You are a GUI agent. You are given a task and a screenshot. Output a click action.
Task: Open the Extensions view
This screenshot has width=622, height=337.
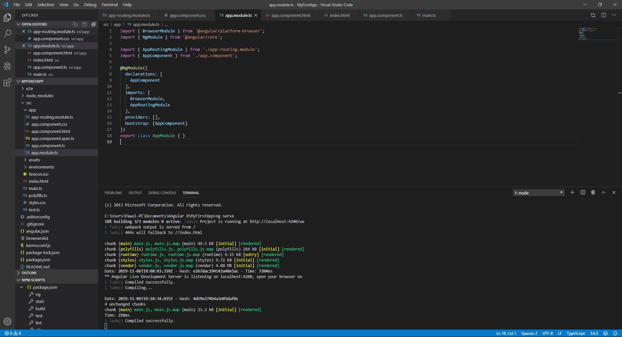[7, 82]
